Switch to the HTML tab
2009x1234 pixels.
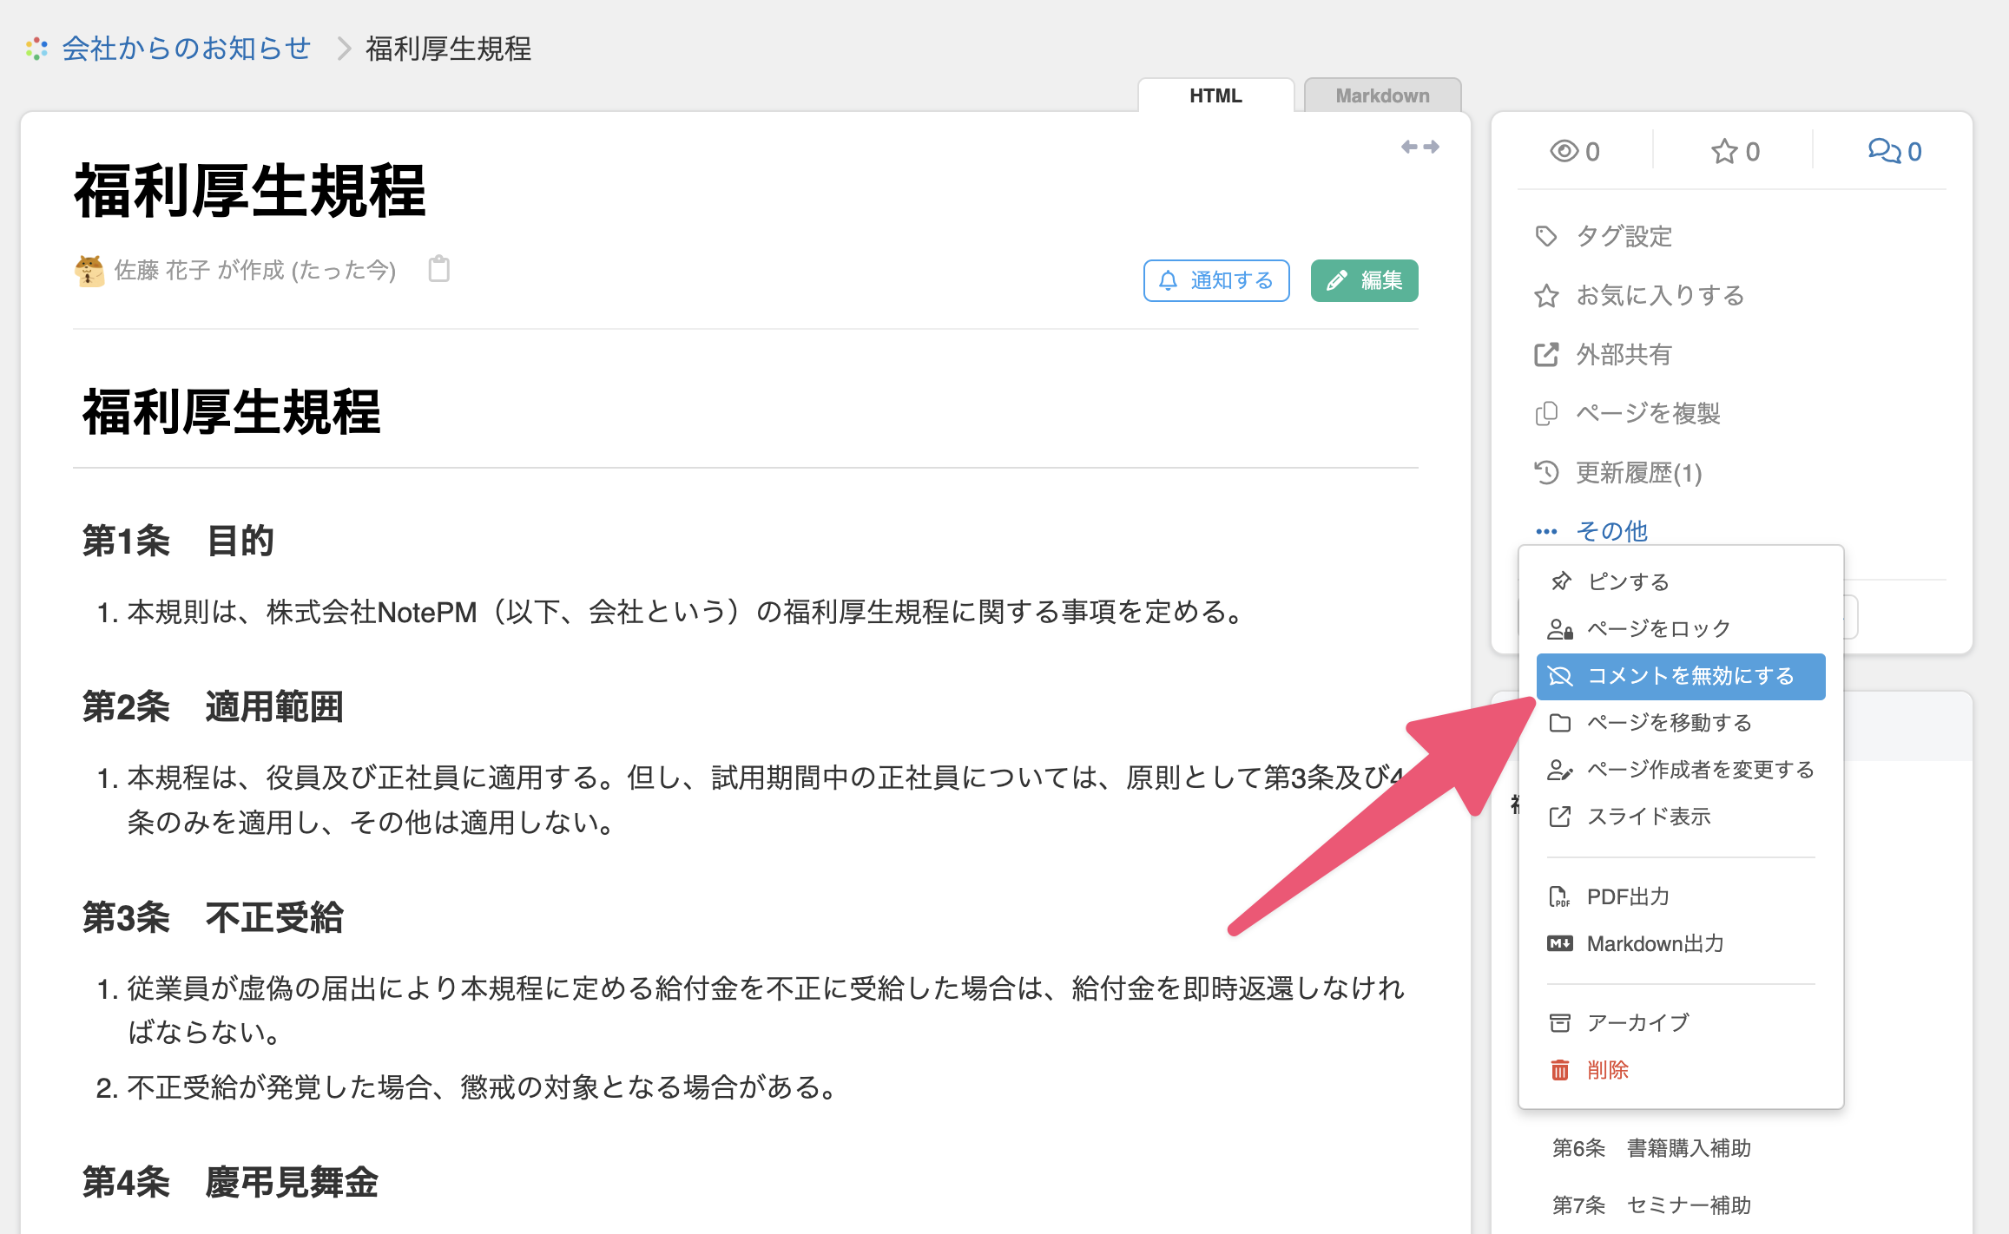[x=1215, y=95]
